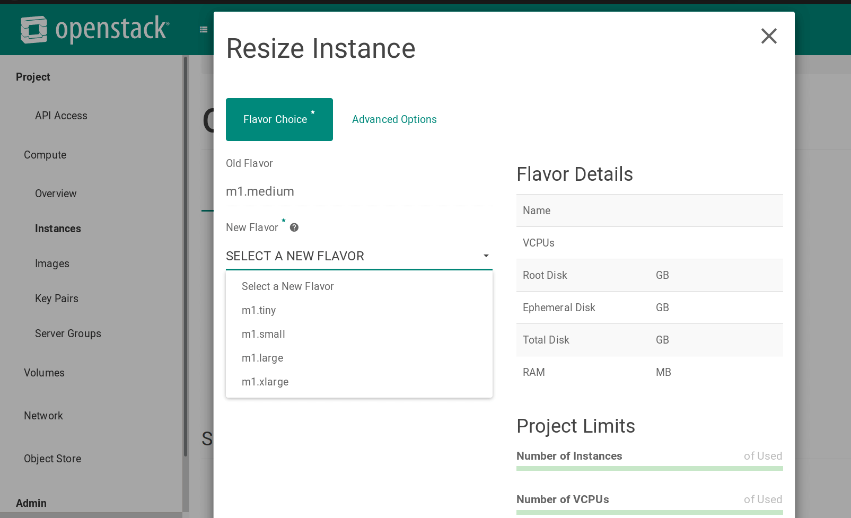Open the Key Pairs page
851x518 pixels.
coord(56,298)
